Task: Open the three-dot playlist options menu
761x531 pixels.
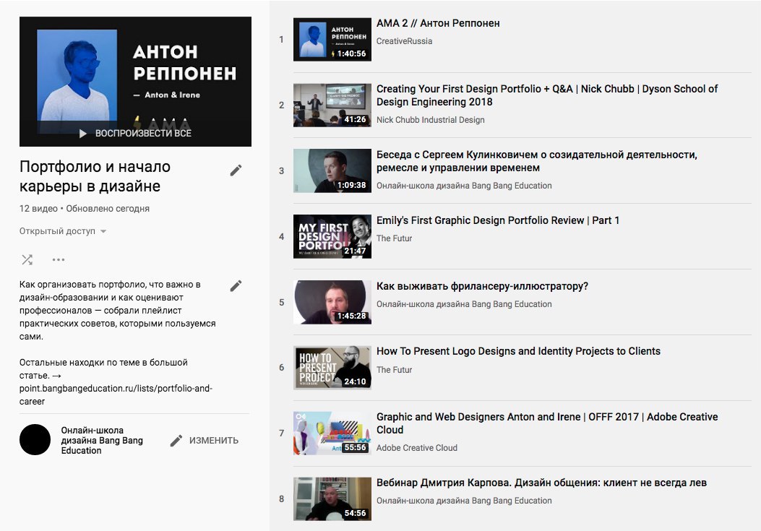Action: point(59,259)
